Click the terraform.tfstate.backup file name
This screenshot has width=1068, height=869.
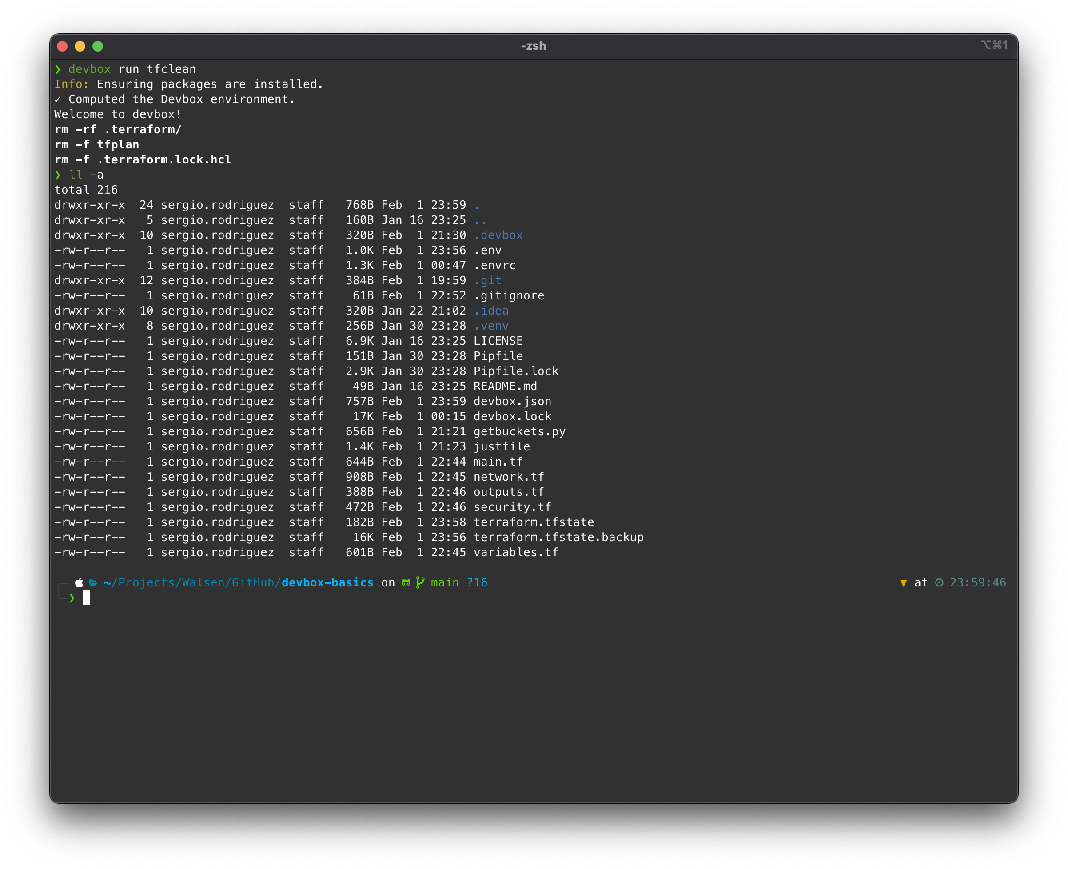click(558, 537)
